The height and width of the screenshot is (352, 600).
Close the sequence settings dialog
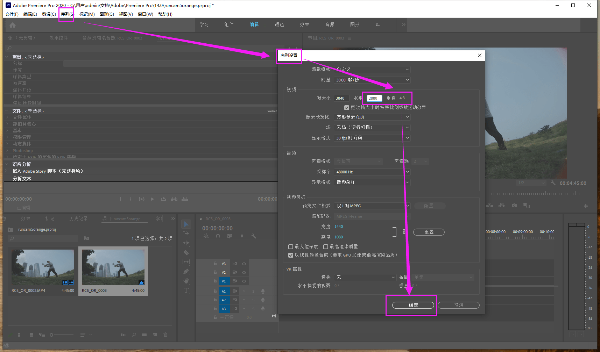coord(480,55)
